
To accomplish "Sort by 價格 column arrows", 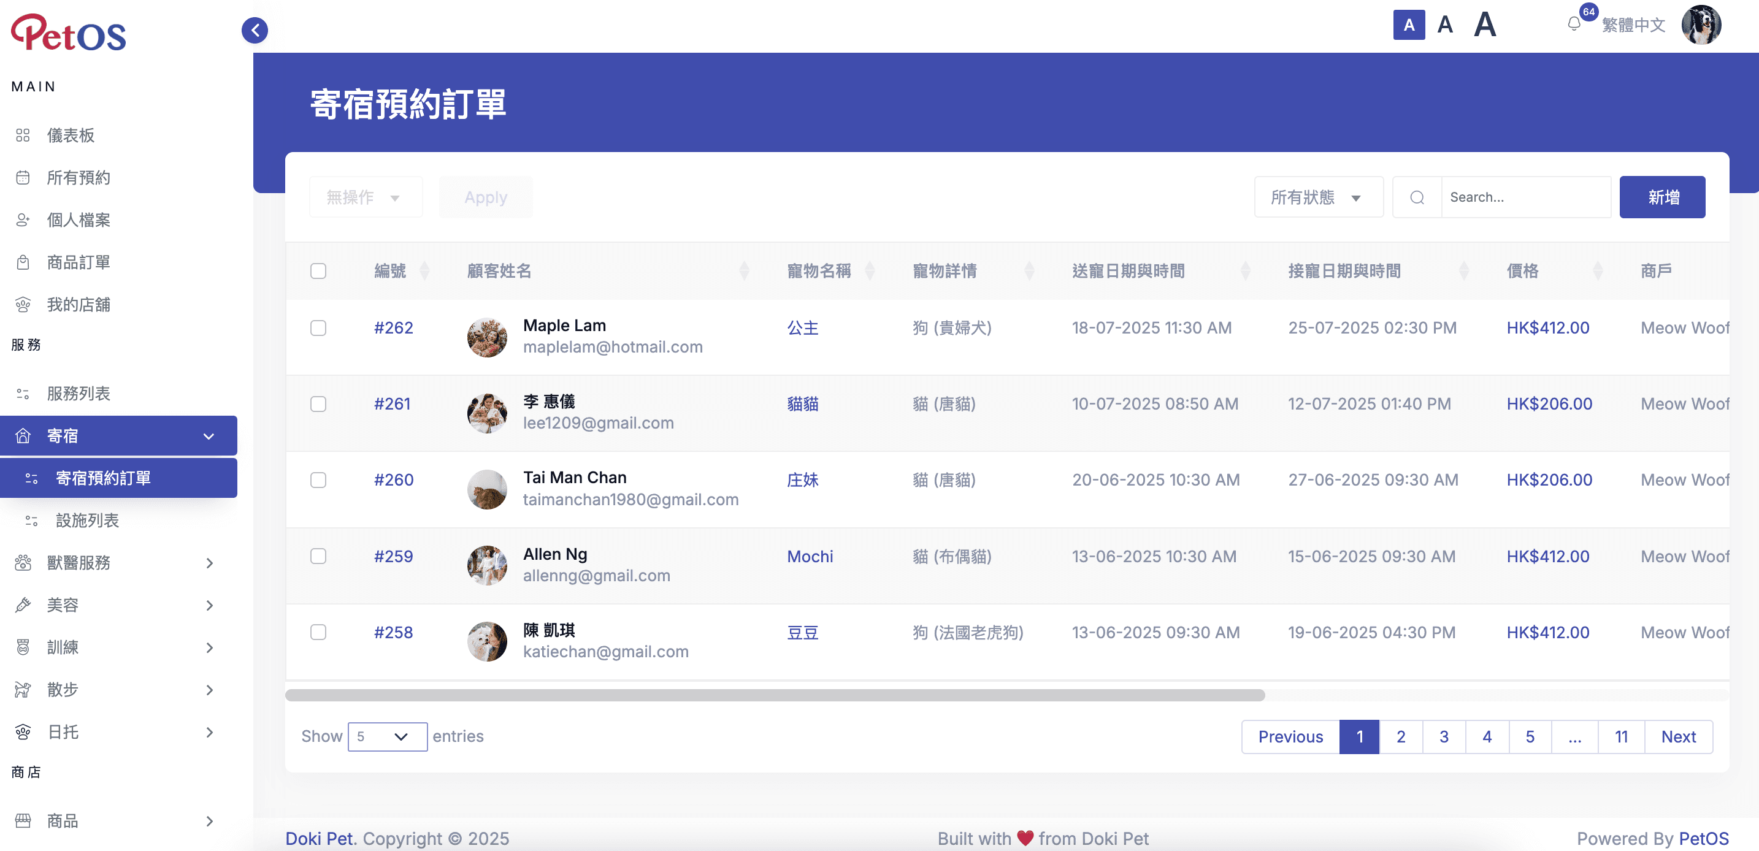I will tap(1597, 271).
